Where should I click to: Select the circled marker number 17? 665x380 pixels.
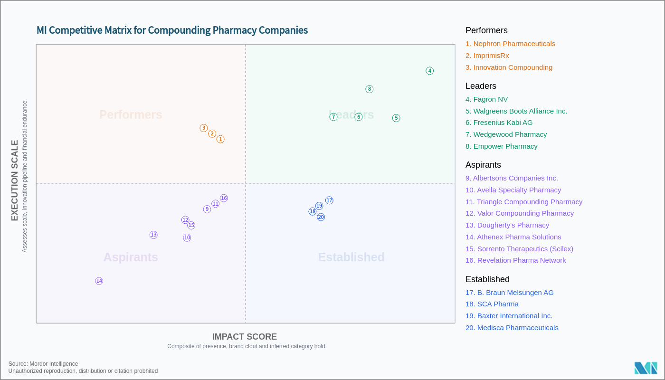(x=329, y=200)
